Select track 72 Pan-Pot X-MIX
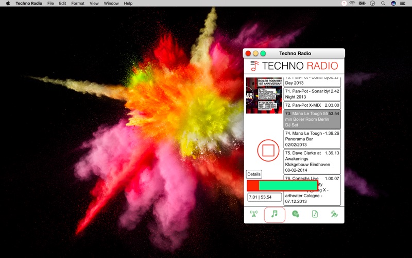Screen dimensions: 412x258 coord(312,105)
